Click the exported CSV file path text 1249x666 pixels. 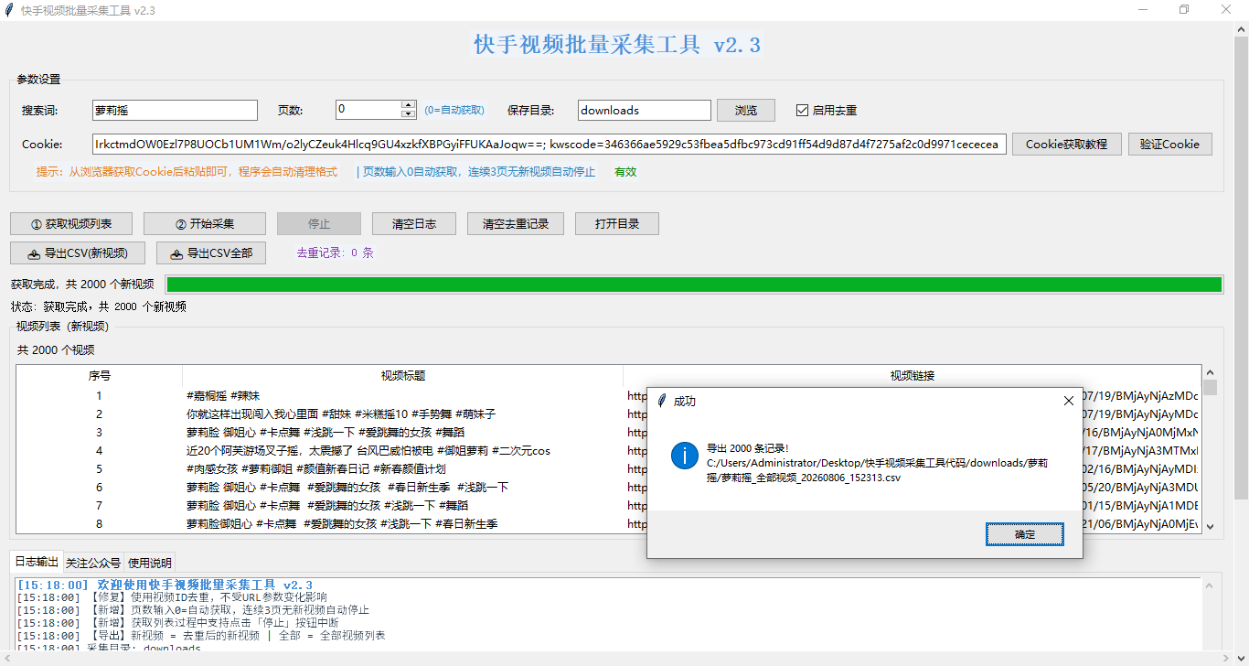(x=878, y=470)
